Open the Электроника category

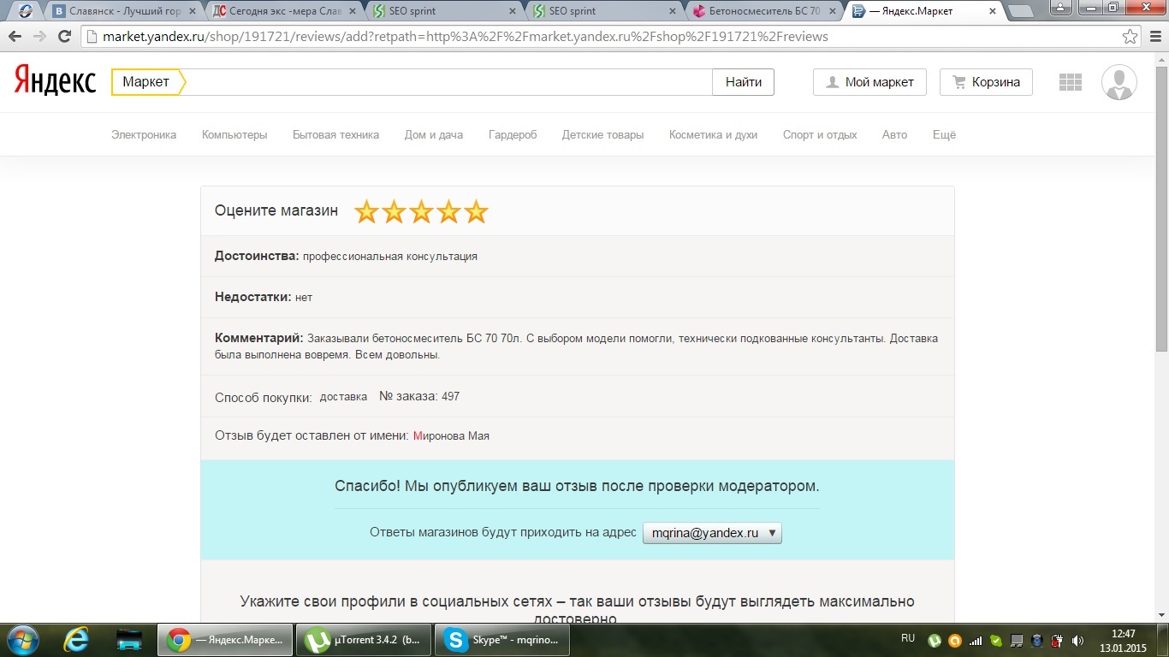click(x=144, y=134)
